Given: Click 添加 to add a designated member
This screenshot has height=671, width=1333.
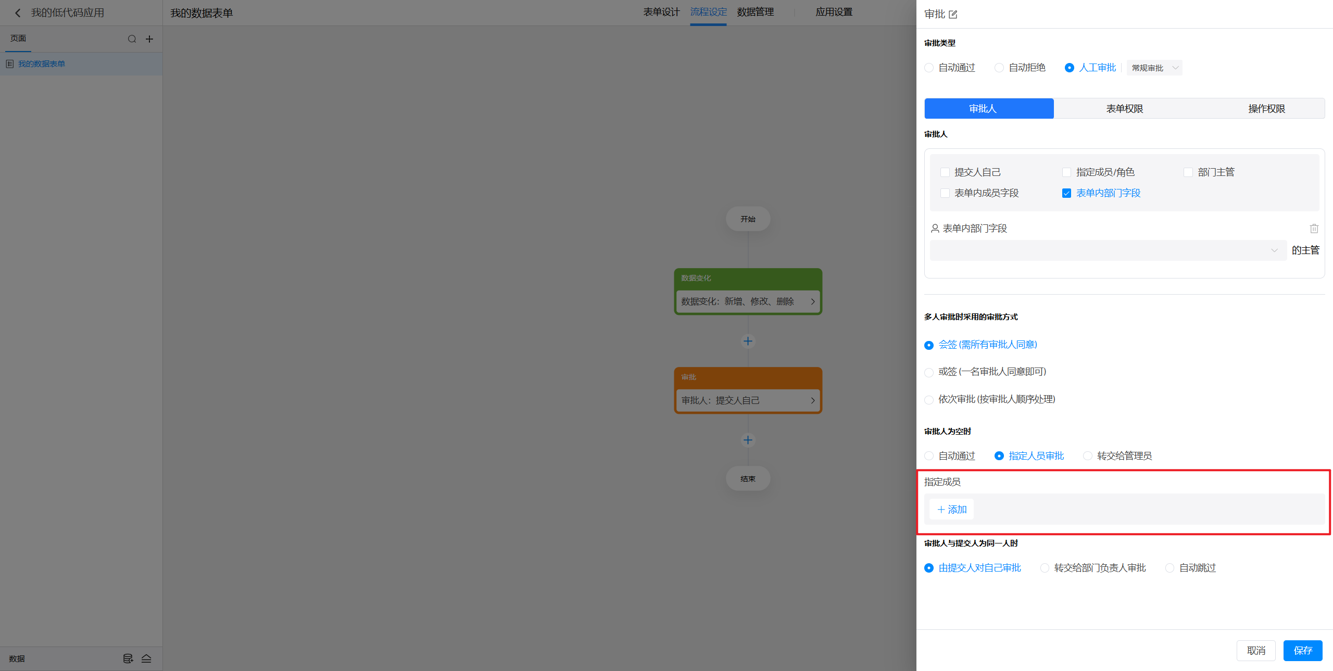Looking at the screenshot, I should click(x=952, y=510).
